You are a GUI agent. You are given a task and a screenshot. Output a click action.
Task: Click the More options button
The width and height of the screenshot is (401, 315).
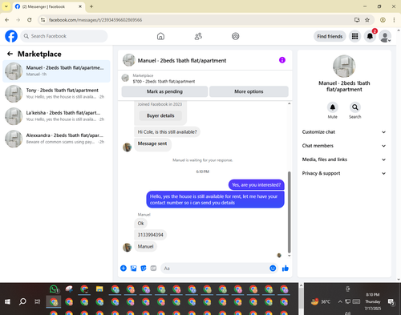click(249, 91)
